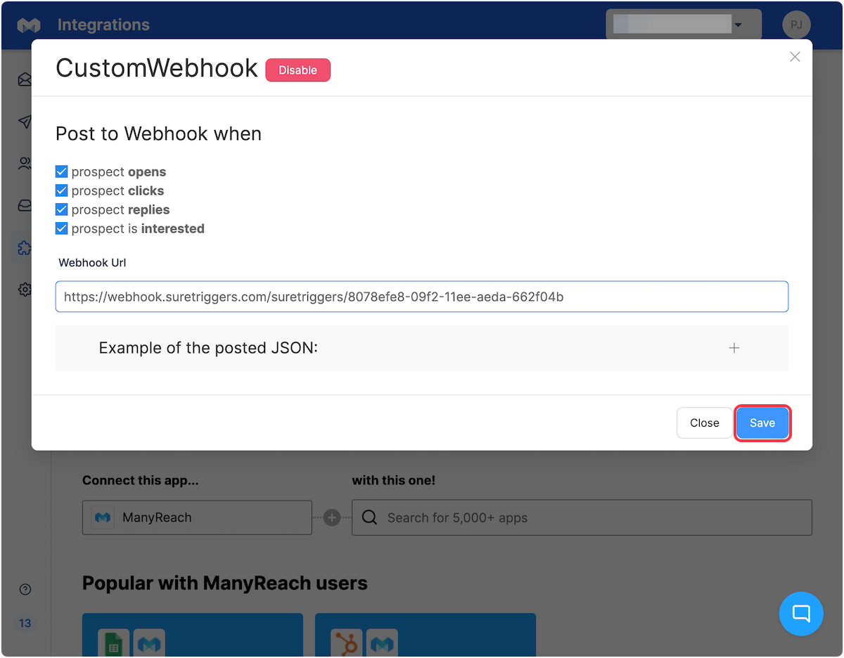844x658 pixels.
Task: Open the settings gear icon in sidebar
Action: (x=25, y=290)
